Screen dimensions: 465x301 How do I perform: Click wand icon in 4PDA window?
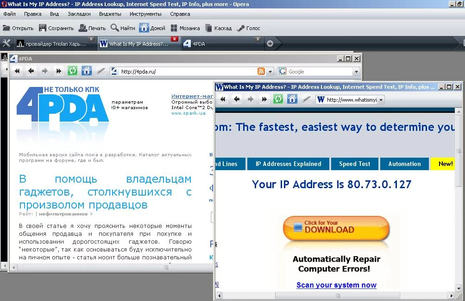tap(100, 71)
